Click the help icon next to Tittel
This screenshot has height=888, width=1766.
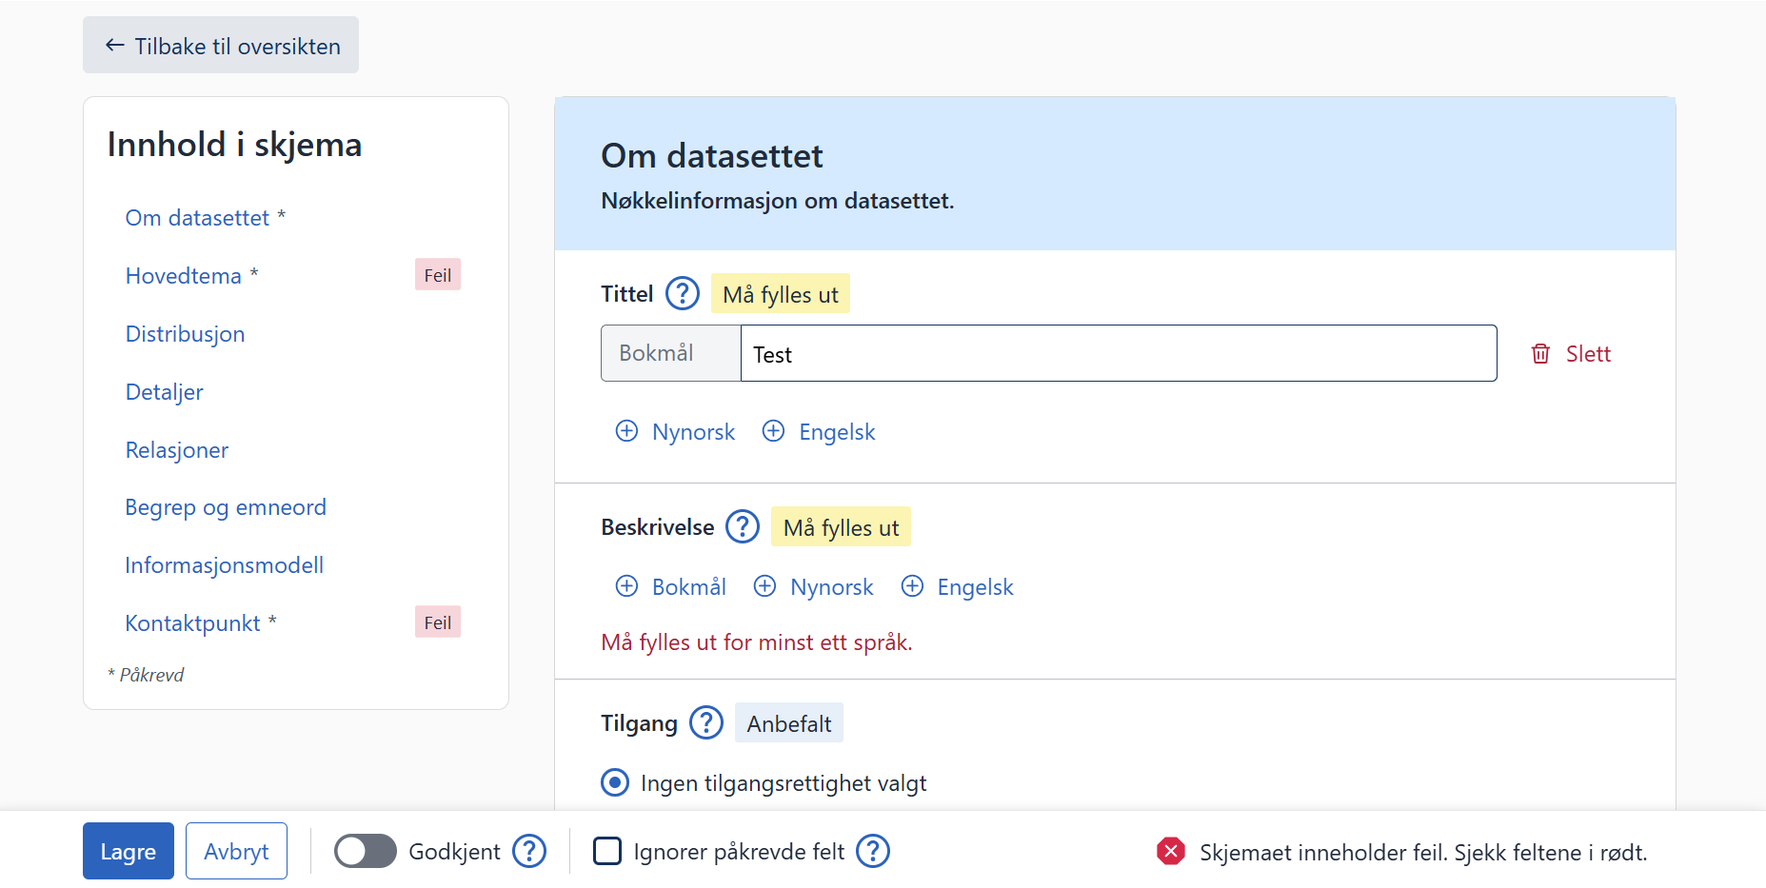[x=682, y=293]
